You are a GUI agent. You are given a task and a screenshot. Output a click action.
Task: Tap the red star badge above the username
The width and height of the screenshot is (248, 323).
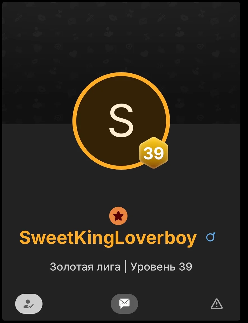point(118,216)
